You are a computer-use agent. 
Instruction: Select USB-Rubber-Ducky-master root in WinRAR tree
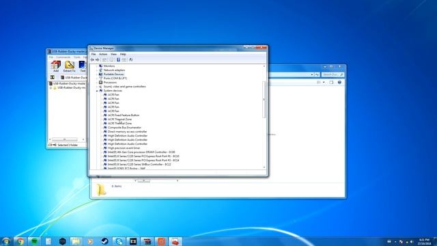(x=70, y=83)
